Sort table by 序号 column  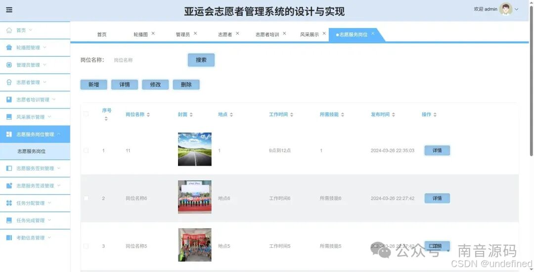click(x=106, y=119)
